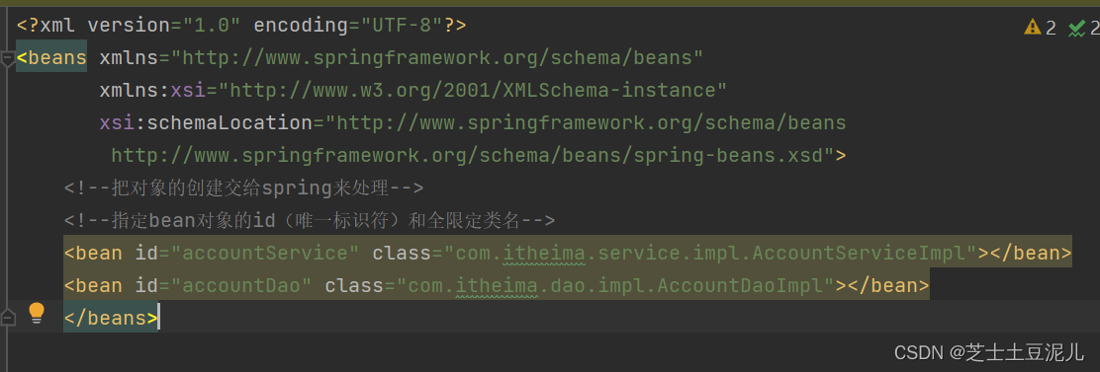Image resolution: width=1100 pixels, height=372 pixels.
Task: Click the xsi:schemaLocation attribute name
Action: click(x=206, y=123)
